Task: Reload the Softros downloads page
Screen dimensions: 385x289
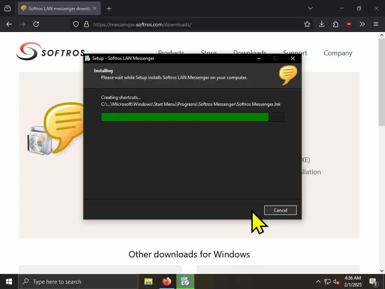Action: pyautogui.click(x=36, y=24)
